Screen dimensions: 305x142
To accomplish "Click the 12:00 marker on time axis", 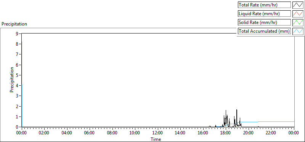I will tap(158, 133).
